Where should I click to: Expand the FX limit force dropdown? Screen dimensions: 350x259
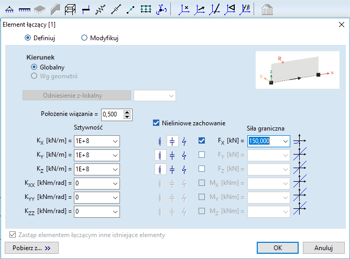pyautogui.click(x=285, y=141)
